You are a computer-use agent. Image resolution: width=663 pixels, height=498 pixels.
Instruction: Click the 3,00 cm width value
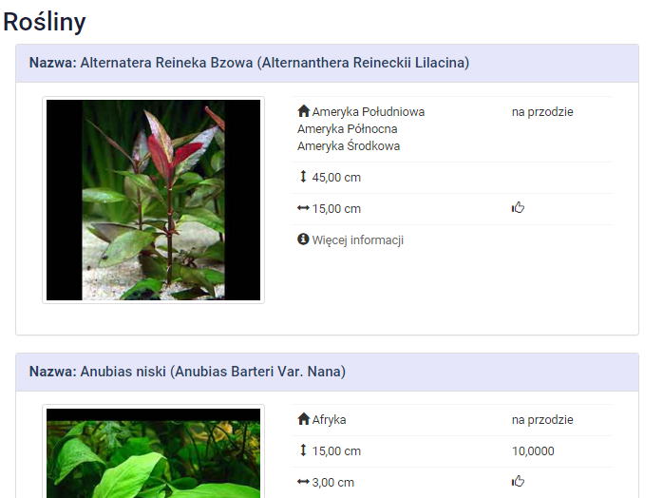(x=333, y=483)
